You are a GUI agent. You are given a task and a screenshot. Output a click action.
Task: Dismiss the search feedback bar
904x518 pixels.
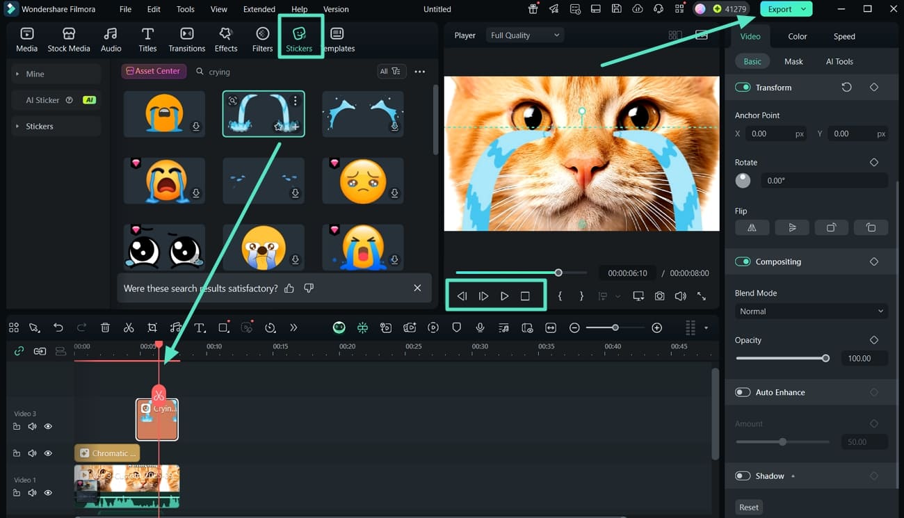click(x=417, y=288)
